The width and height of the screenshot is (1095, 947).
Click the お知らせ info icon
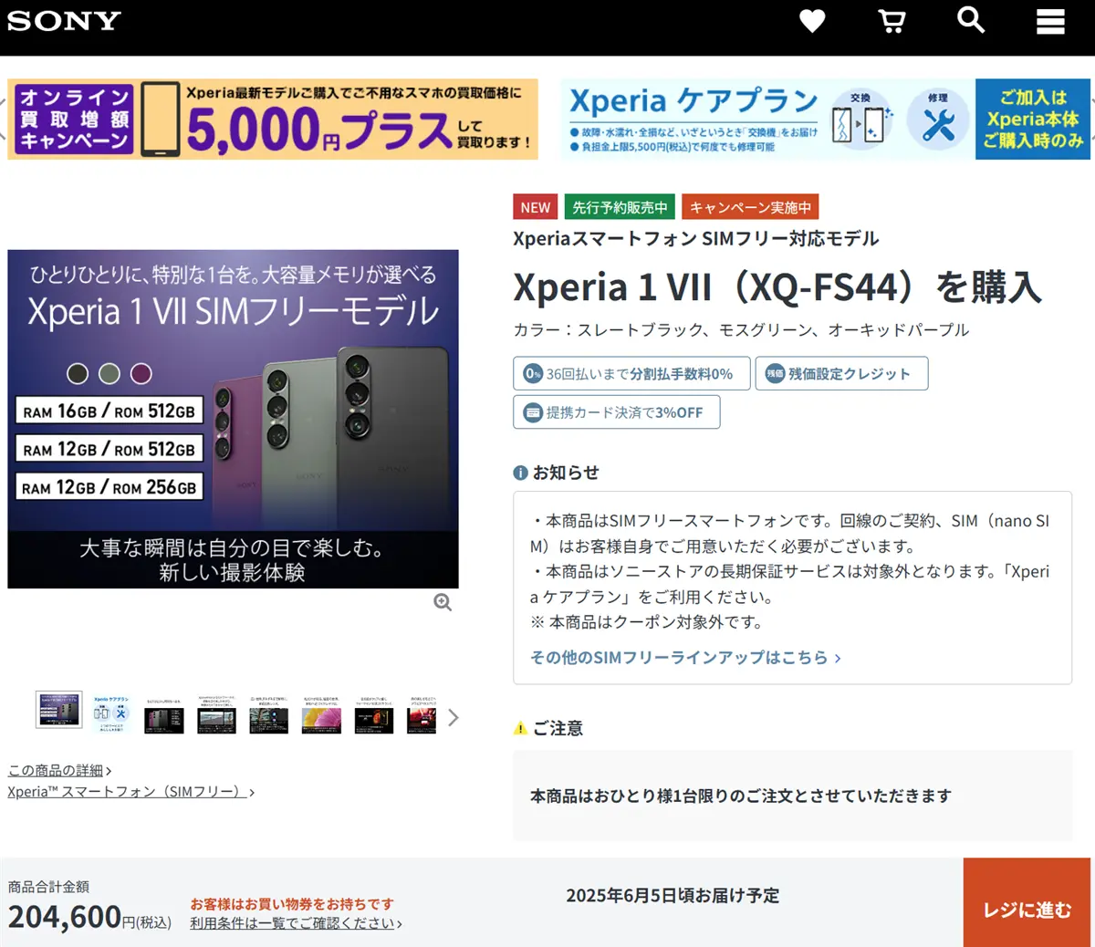point(520,473)
